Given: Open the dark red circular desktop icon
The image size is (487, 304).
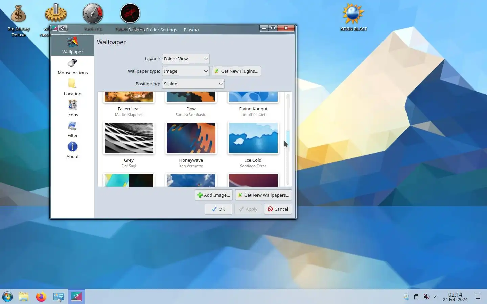Looking at the screenshot, I should pos(130,14).
